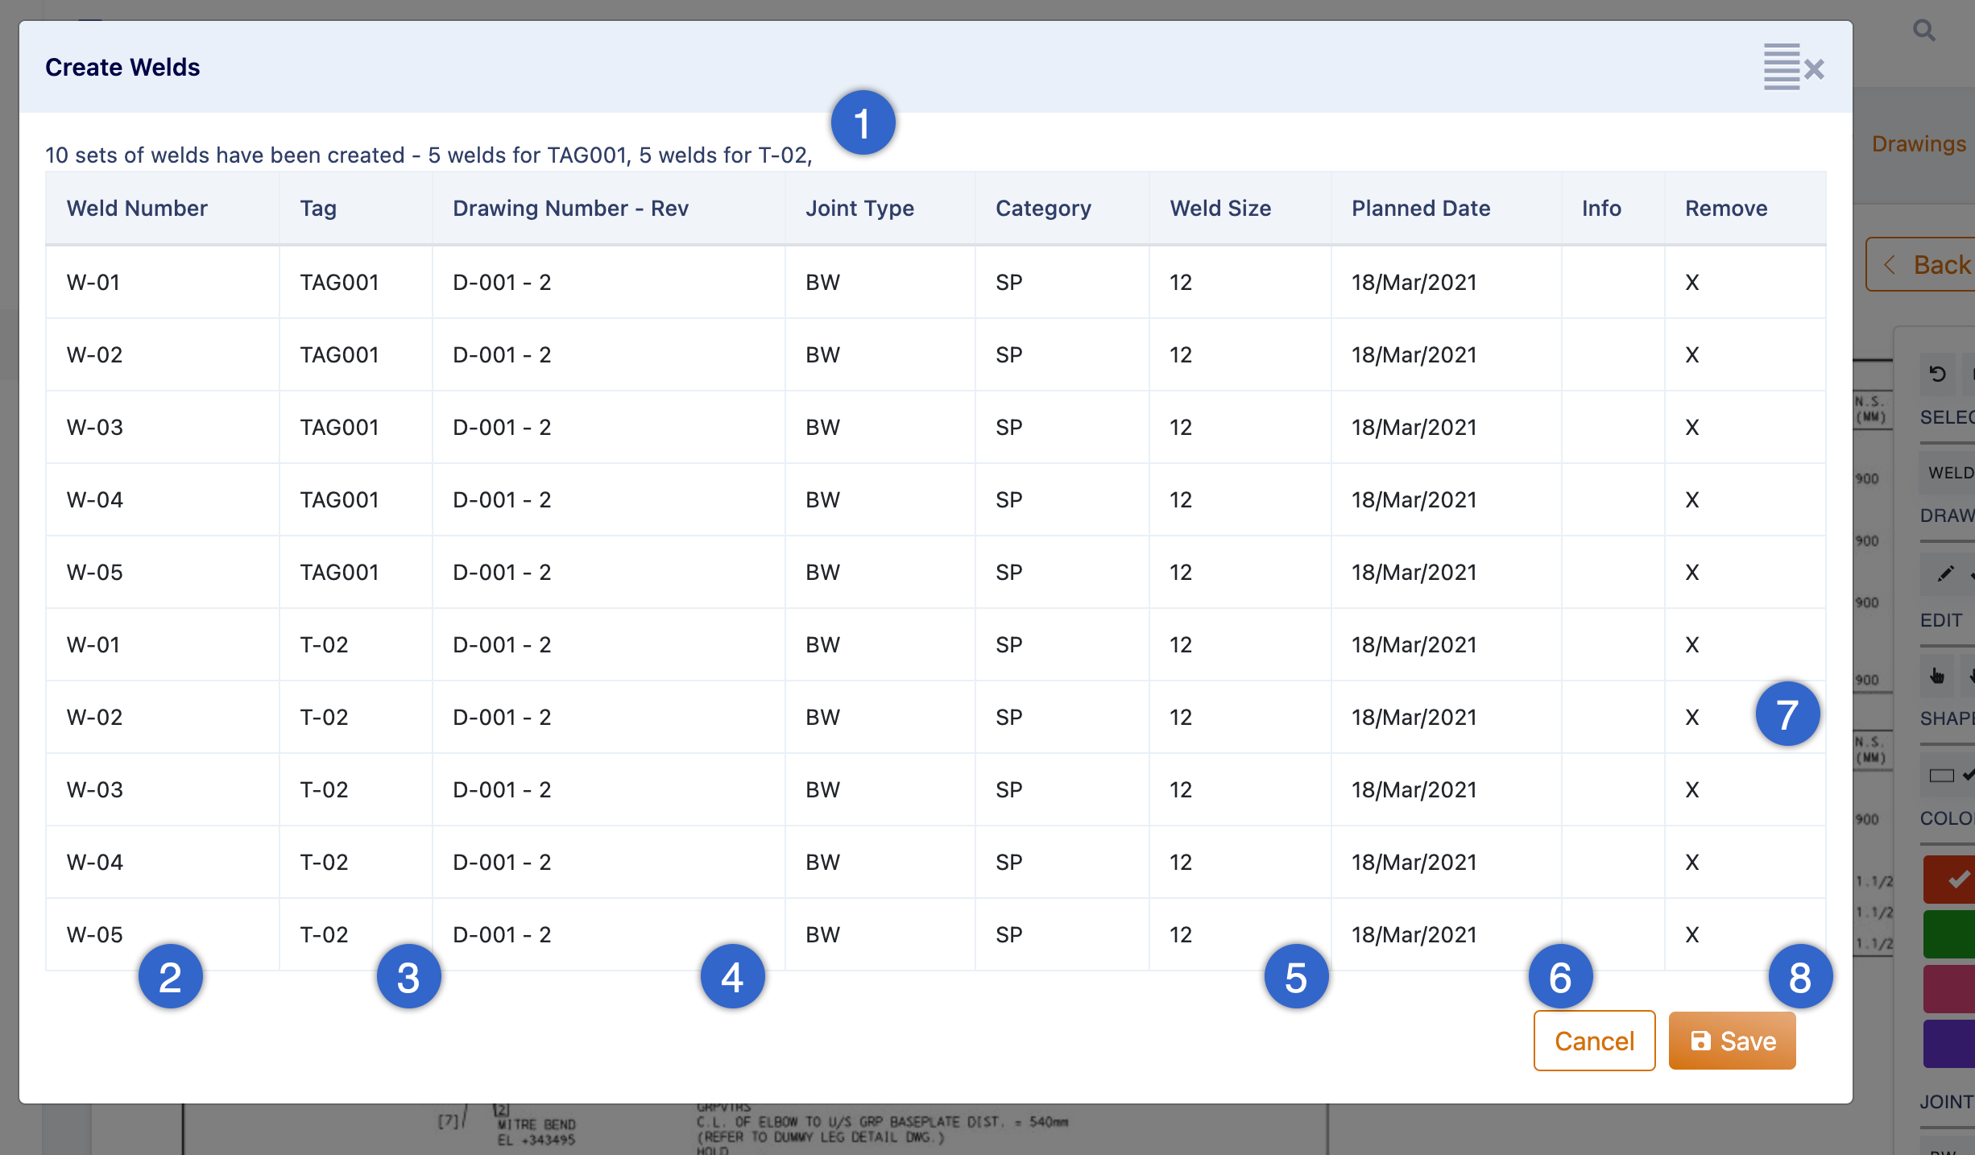Viewport: 1975px width, 1155px height.
Task: Pick the crimson color swatch
Action: [x=1949, y=989]
